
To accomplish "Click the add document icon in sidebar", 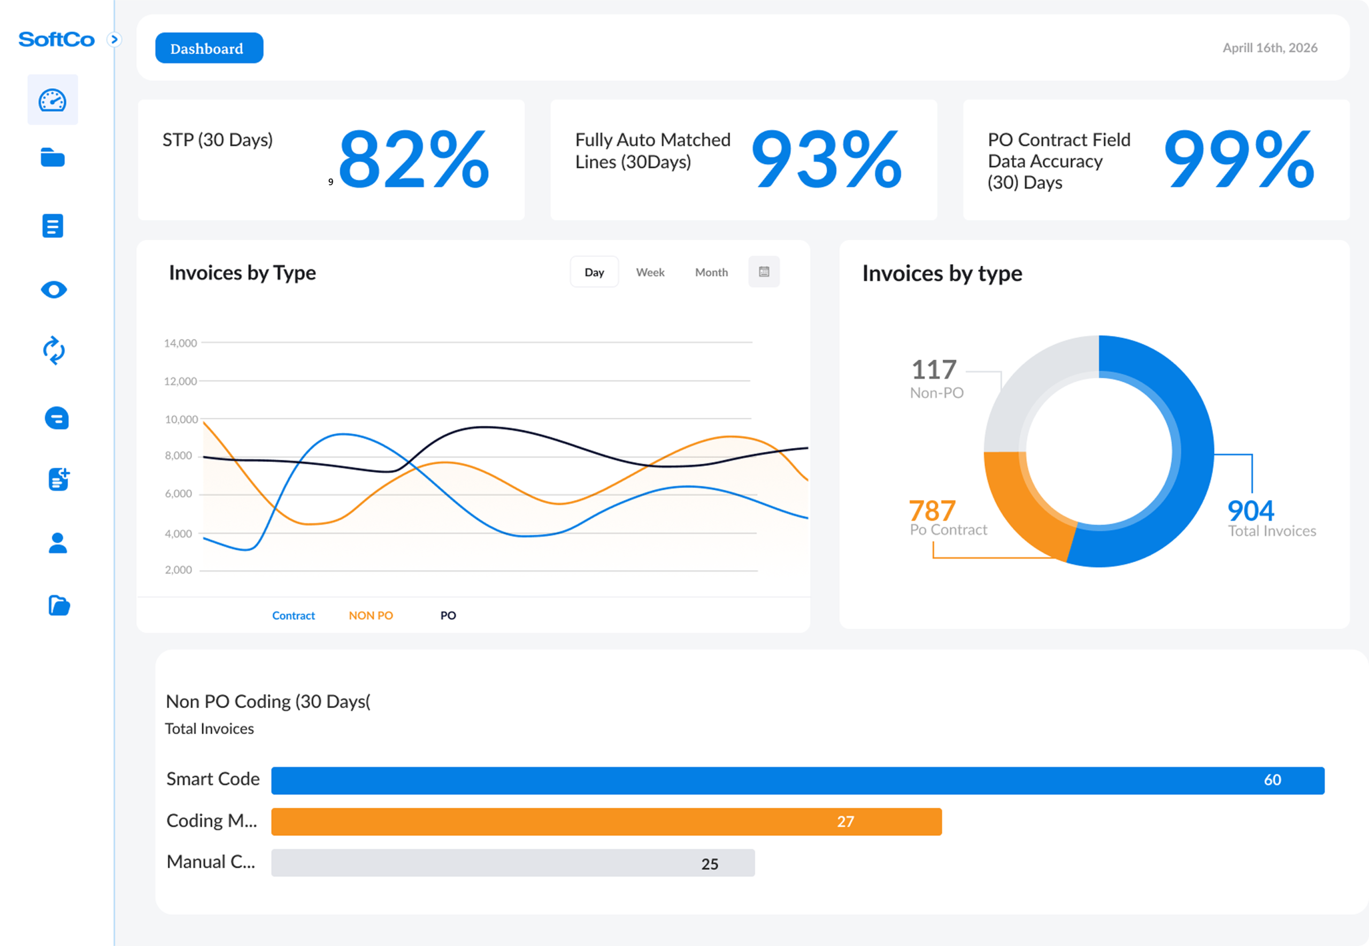I will click(59, 479).
